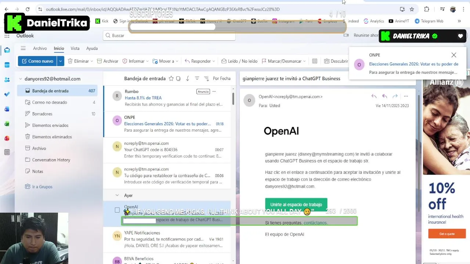Add Bandeja de entrada to favorites star
Screen dimensions: 470x264
[171, 78]
